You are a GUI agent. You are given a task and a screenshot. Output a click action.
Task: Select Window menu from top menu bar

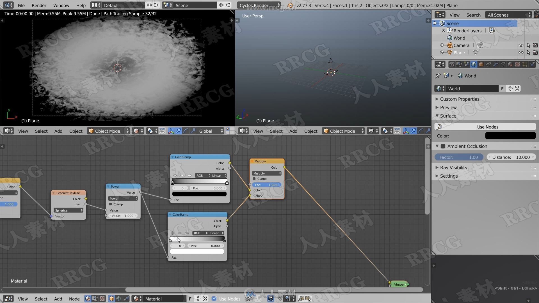tap(61, 5)
